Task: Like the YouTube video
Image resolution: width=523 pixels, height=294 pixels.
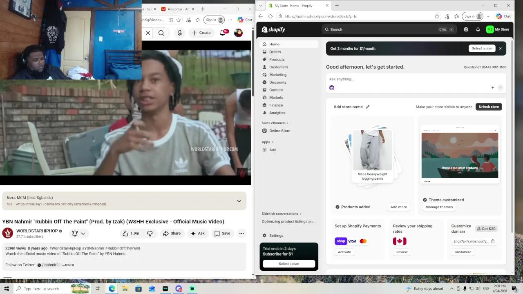Action: coord(131,233)
